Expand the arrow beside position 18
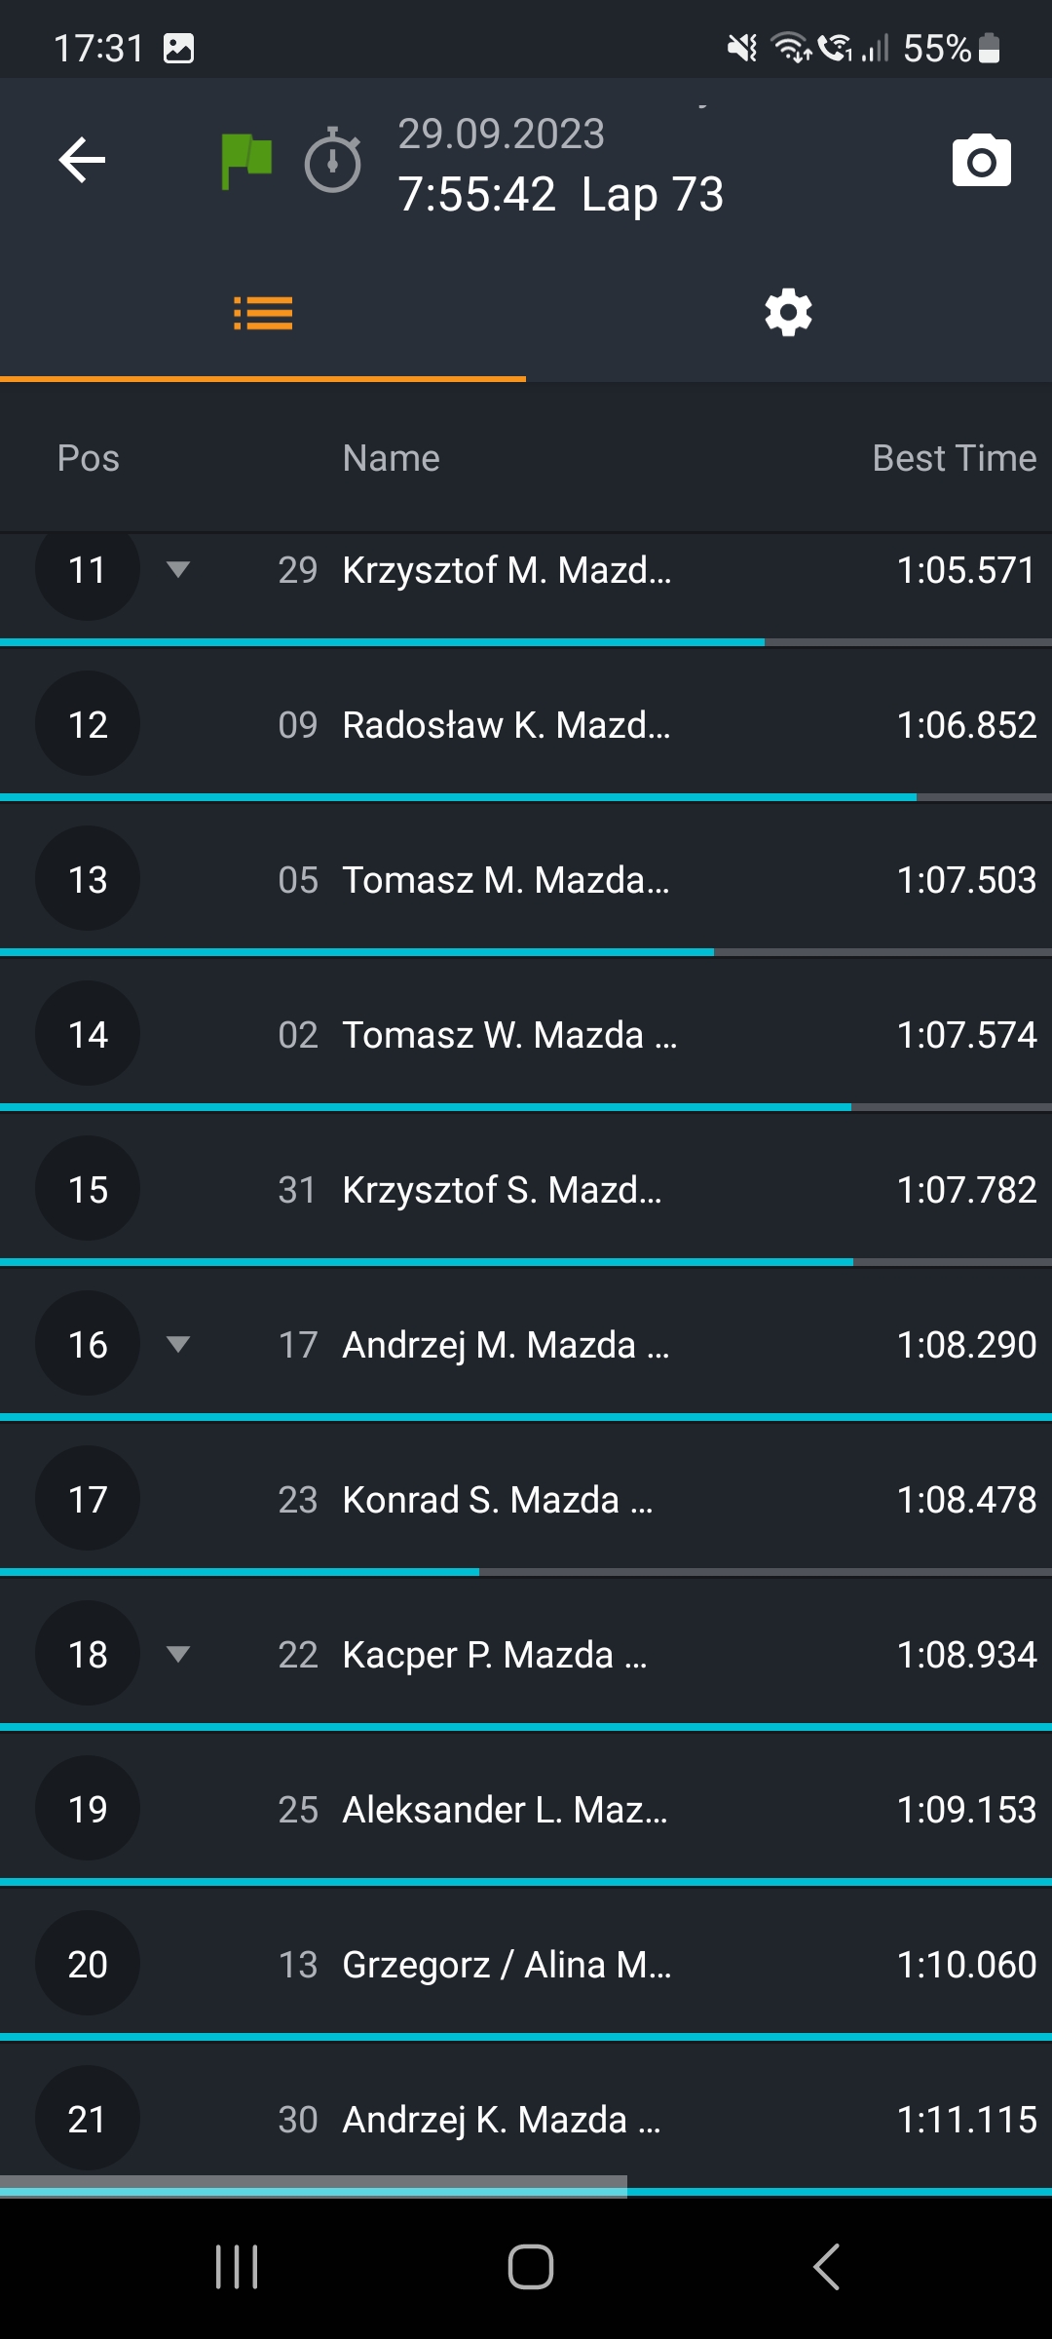This screenshot has width=1052, height=2339. (177, 1654)
